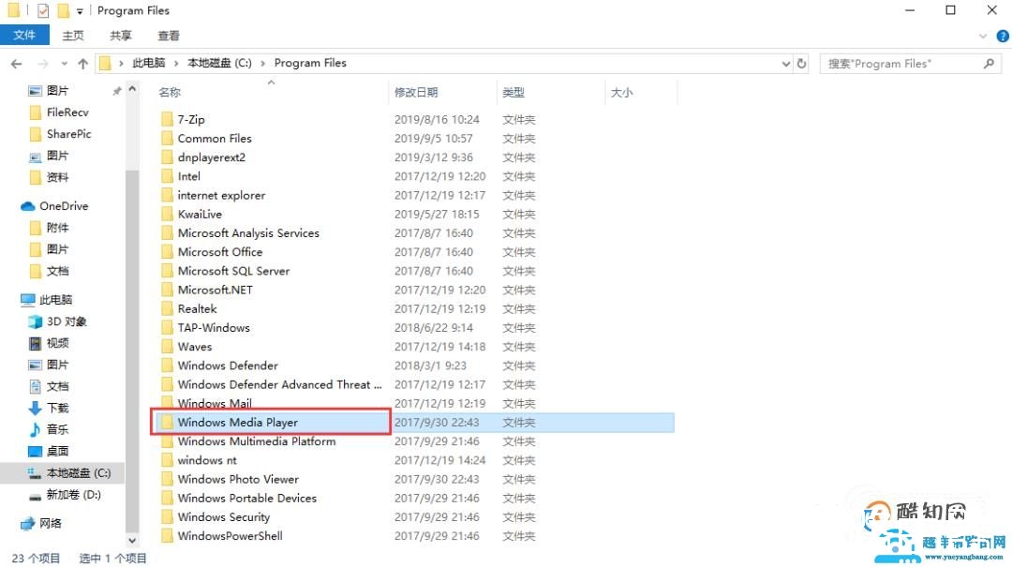Open the quick access toolbar customize dropdown

[80, 11]
